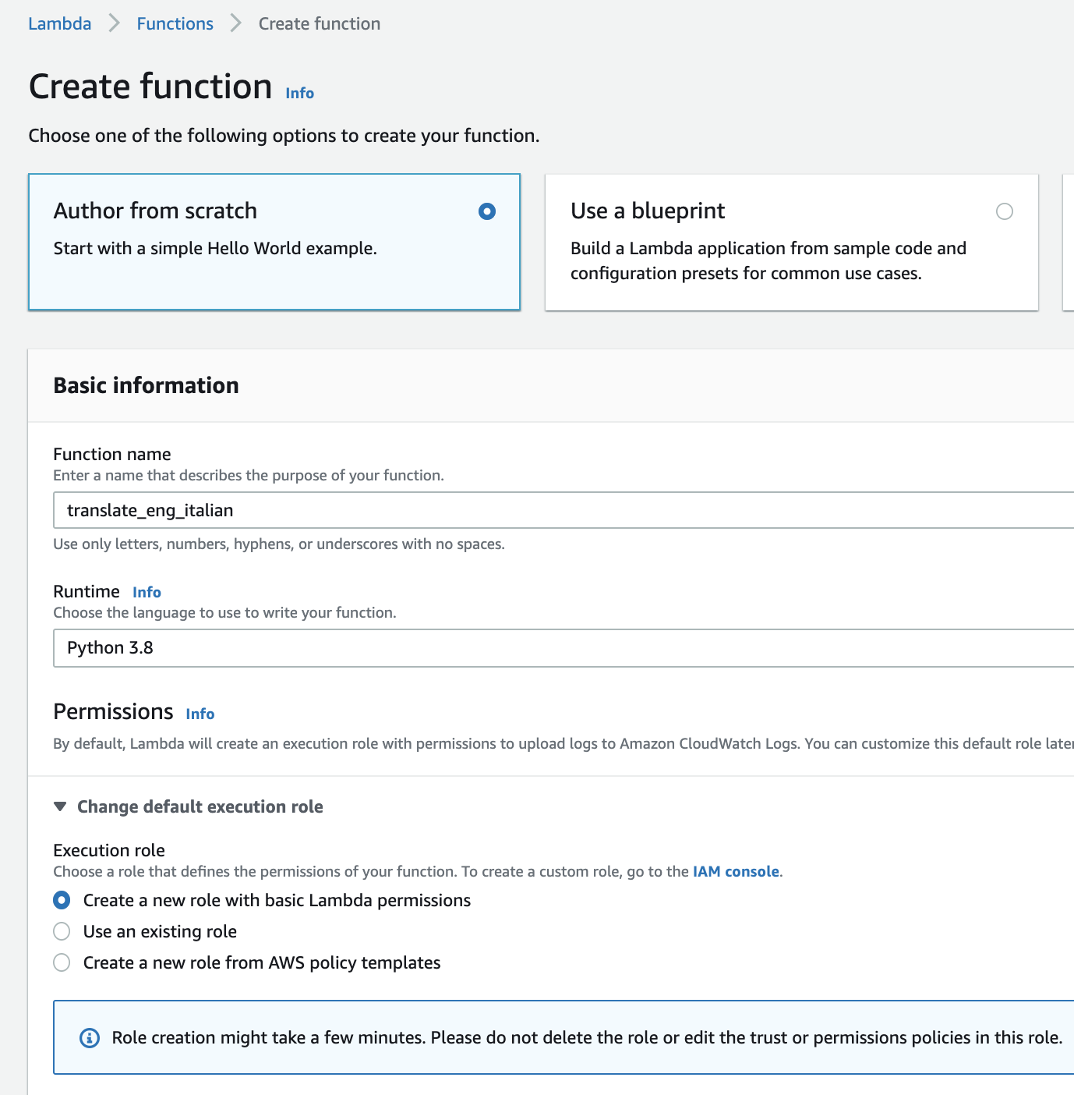The width and height of the screenshot is (1074, 1095).
Task: Navigate to Functions in the breadcrumb
Action: coord(175,23)
